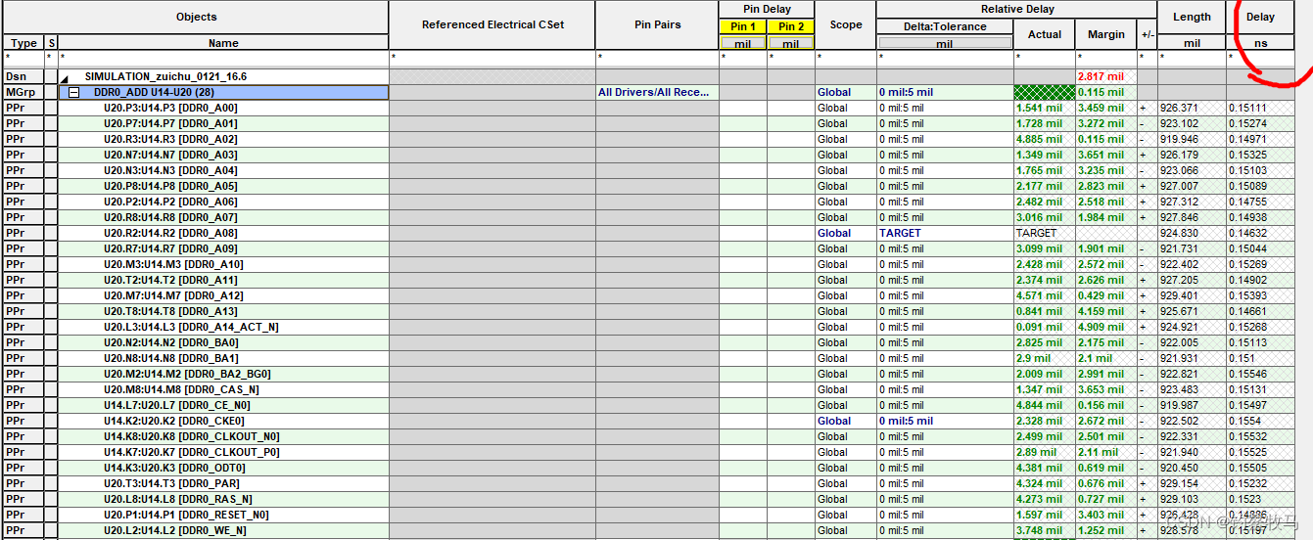Screen dimensions: 1313x540
Task: Select pin pair U20.M2:U14.M2 [DDR0_BA2_BG0]
Action: (x=187, y=374)
